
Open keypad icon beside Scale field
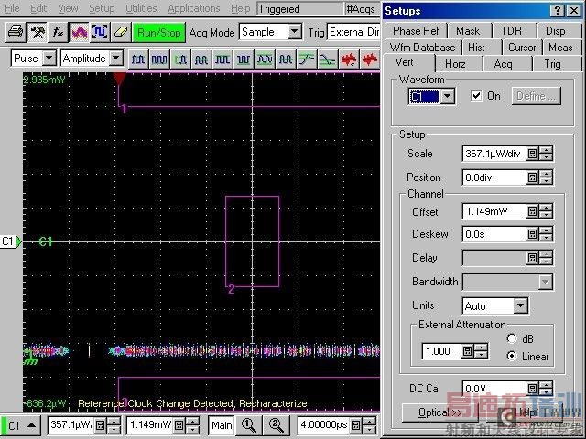tap(532, 154)
